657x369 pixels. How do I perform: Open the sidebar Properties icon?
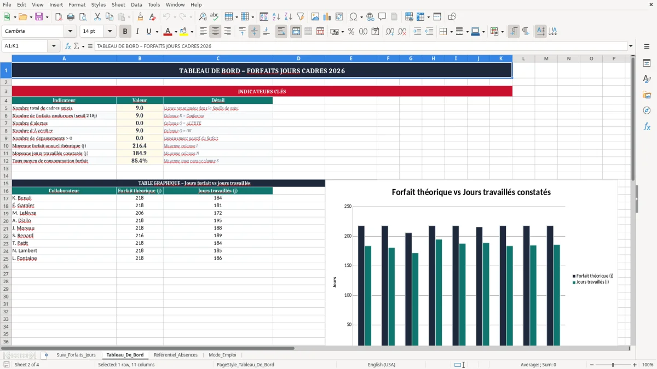647,63
